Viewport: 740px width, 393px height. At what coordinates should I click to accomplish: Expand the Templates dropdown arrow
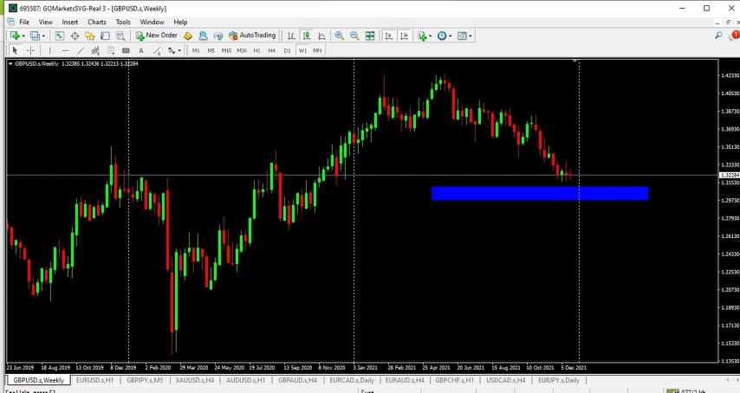tap(470, 35)
